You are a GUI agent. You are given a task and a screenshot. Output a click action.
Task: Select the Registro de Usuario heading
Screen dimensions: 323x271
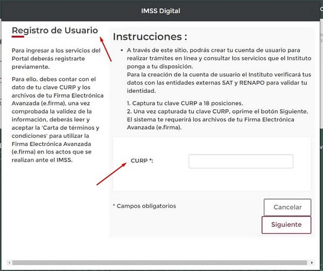tap(55, 30)
